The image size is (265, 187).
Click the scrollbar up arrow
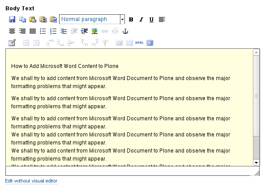(256, 52)
